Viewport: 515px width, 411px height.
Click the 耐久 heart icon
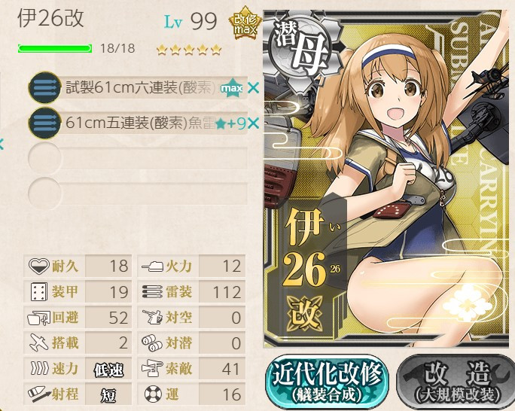pos(39,266)
